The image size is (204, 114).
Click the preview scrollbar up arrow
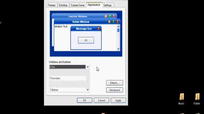pos(118,27)
